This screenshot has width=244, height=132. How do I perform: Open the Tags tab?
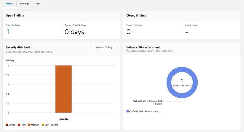38,4
